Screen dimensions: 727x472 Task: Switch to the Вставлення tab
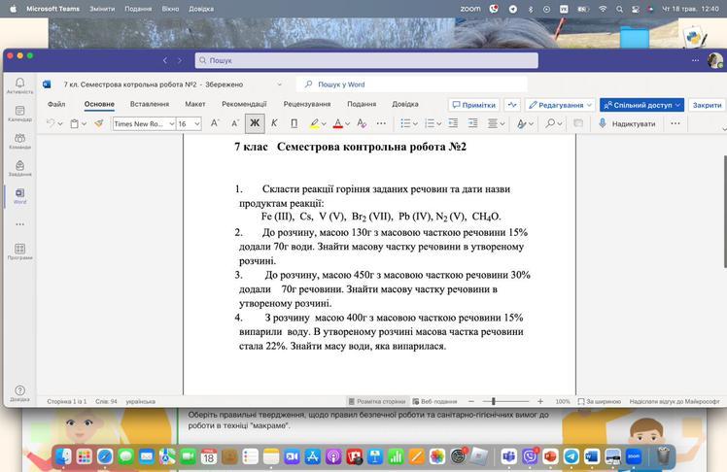click(x=150, y=104)
